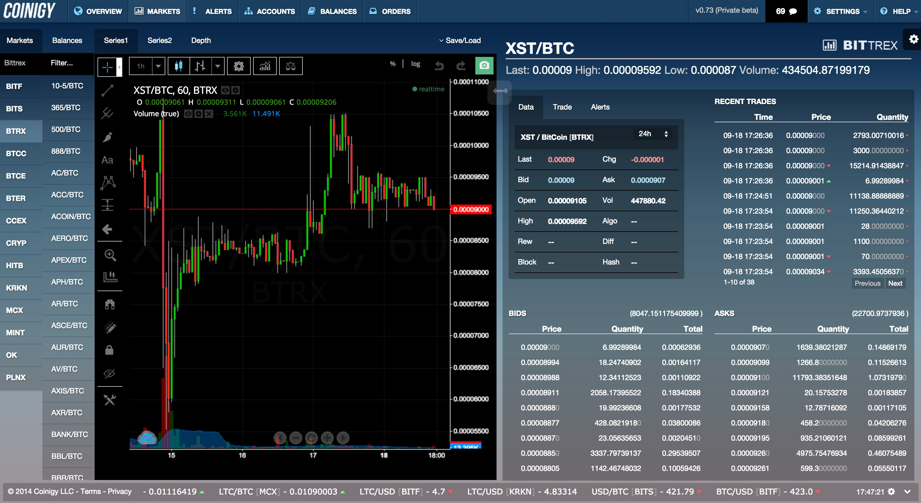Open the ORDERS nav item
Screen dimensions: 921x503
pos(390,11)
